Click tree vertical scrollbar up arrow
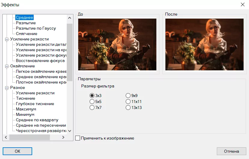249x159 pixels. [69, 18]
